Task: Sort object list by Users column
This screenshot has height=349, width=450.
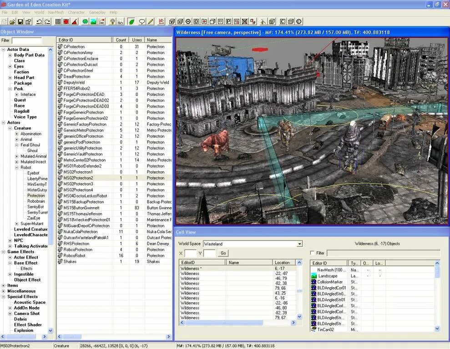Action: click(x=137, y=40)
